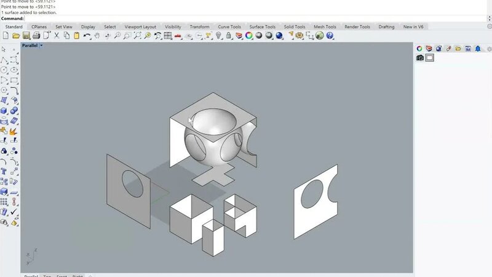Open the Layers panel tab on the right
The width and height of the screenshot is (492, 277).
(429, 49)
